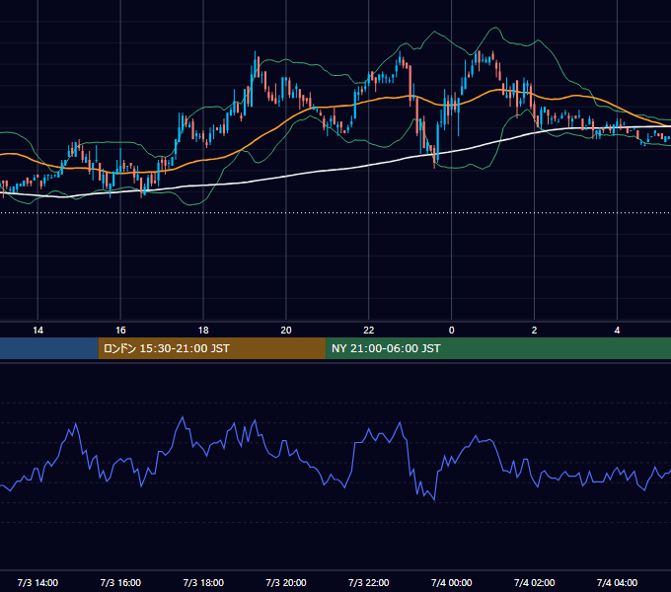The image size is (671, 592).
Task: Click the NY 21:00-06:00 JST session bar
Action: pyautogui.click(x=498, y=348)
